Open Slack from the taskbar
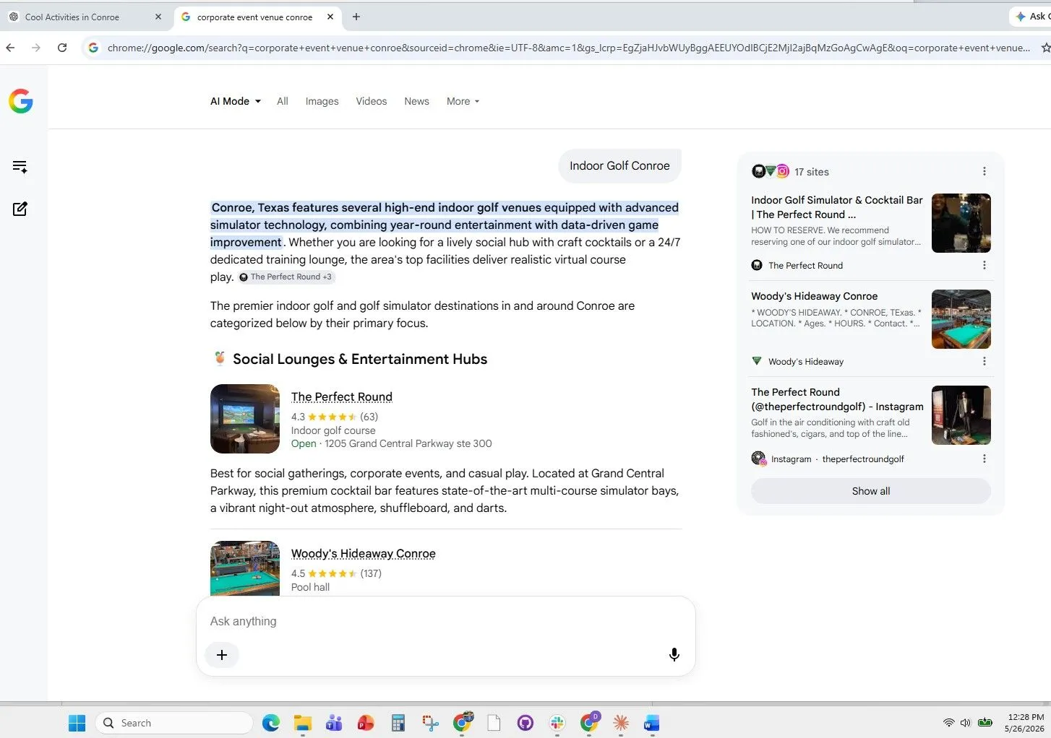 (557, 723)
